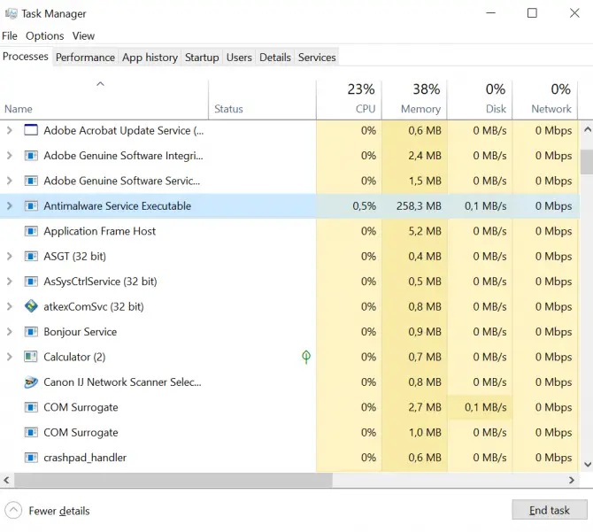Switch to the Users tab
The height and width of the screenshot is (532, 593).
pyautogui.click(x=239, y=58)
